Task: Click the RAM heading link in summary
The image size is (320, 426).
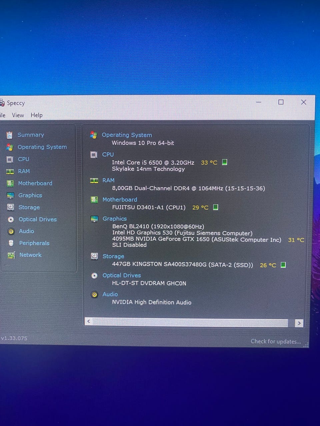Action: (x=108, y=180)
